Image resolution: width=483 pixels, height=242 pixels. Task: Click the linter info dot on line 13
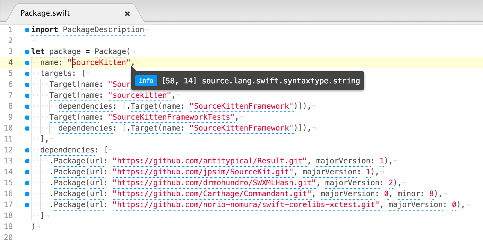pos(27,161)
